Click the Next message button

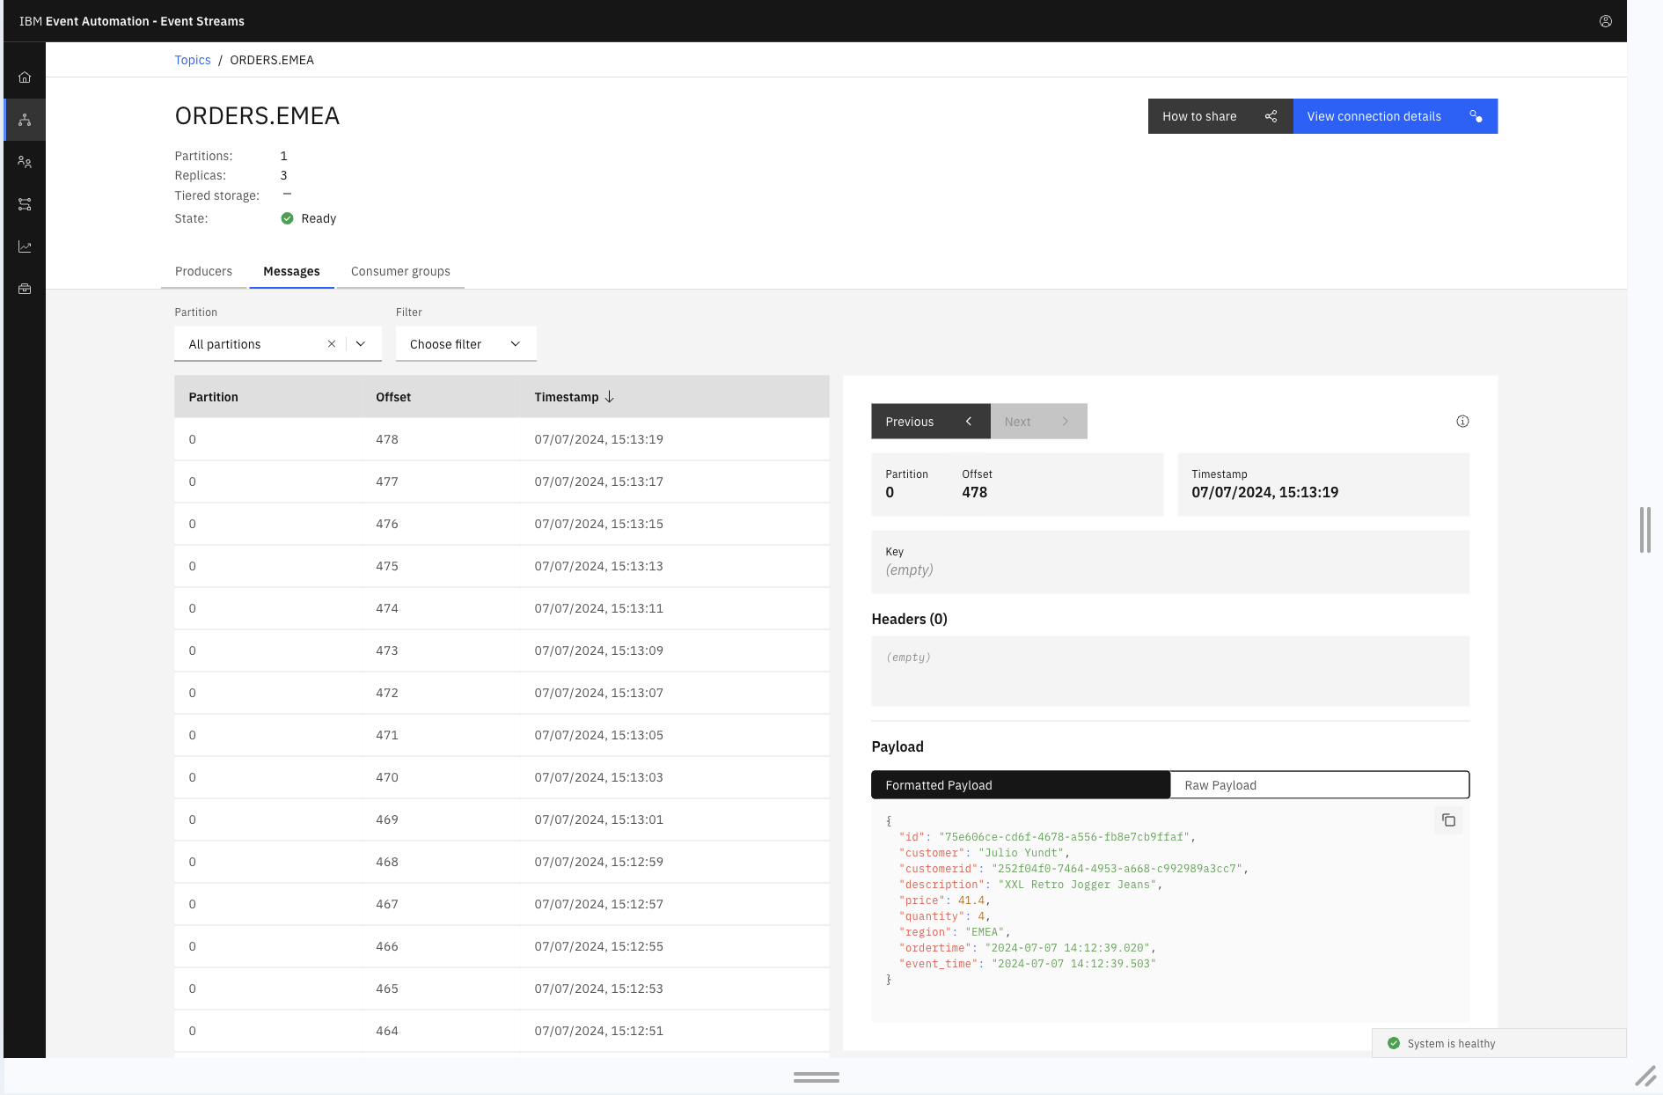click(1039, 422)
